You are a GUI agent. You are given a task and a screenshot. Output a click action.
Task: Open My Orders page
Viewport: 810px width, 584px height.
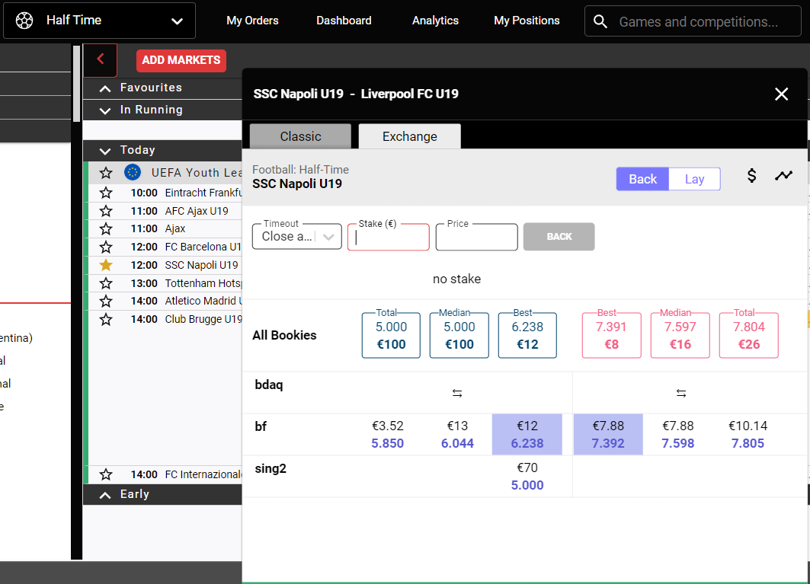pos(252,21)
